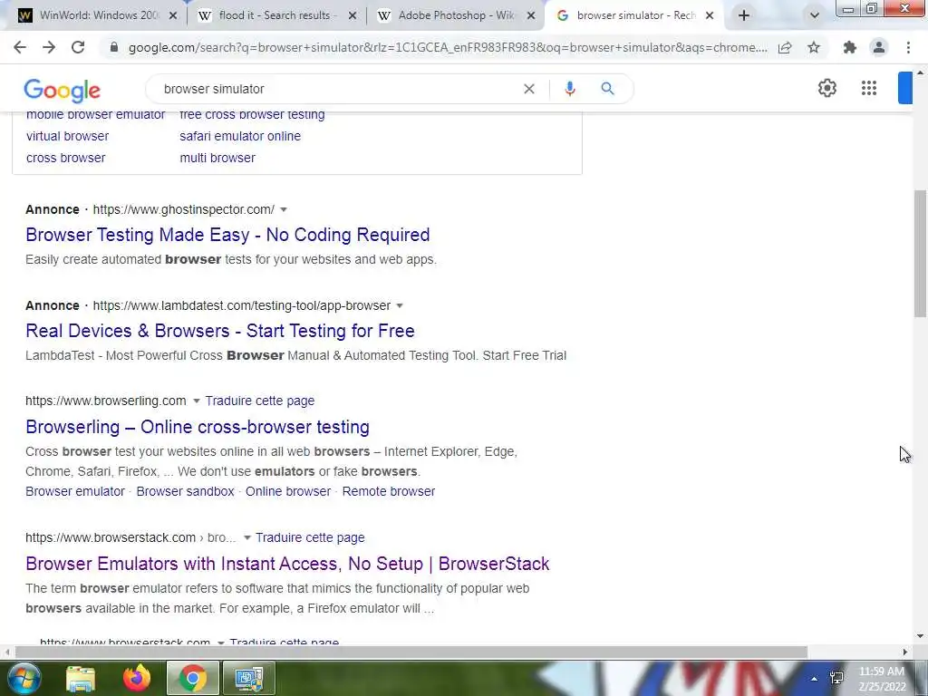Image resolution: width=928 pixels, height=696 pixels.
Task: Close the Adobe Photoshop tab
Action: tap(531, 15)
